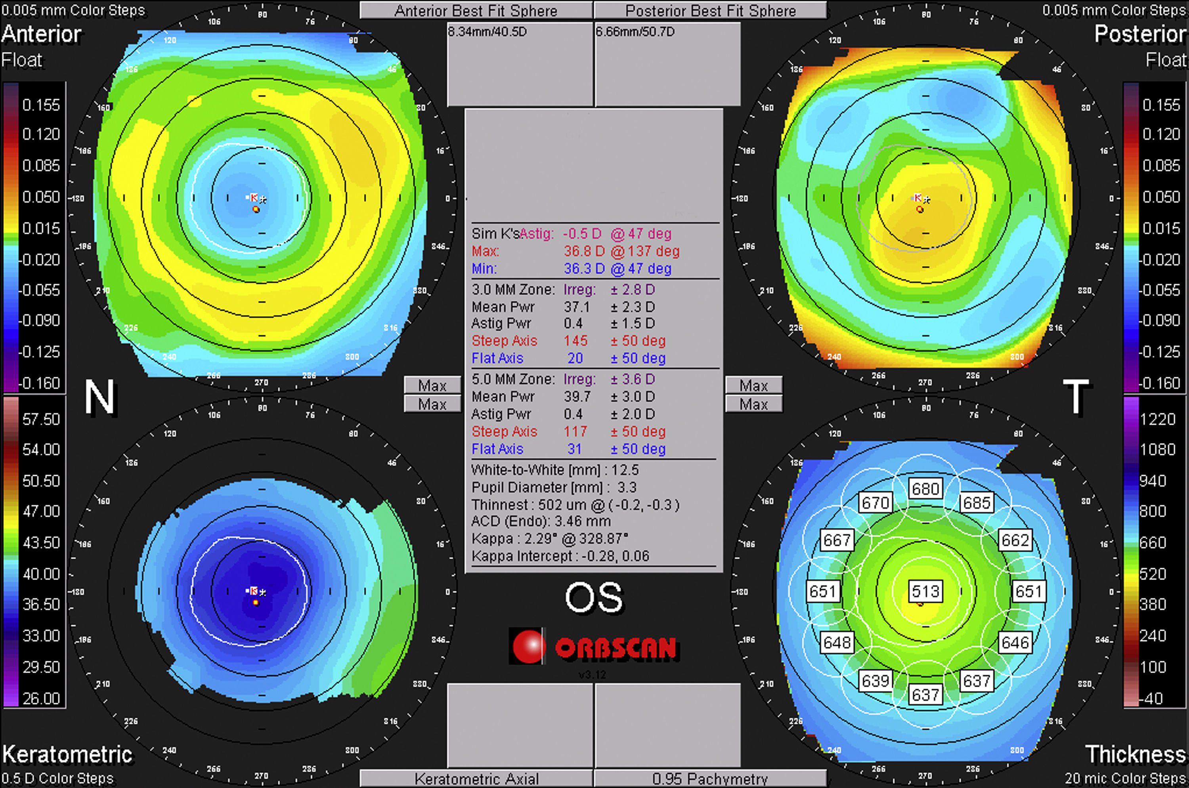
Task: Select the 662 thickness value label
Action: (x=1015, y=540)
